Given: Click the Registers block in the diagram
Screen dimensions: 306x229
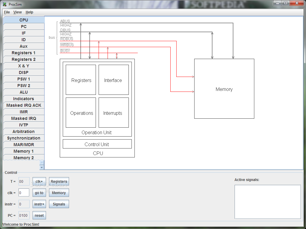Looking at the screenshot, I should point(81,80).
